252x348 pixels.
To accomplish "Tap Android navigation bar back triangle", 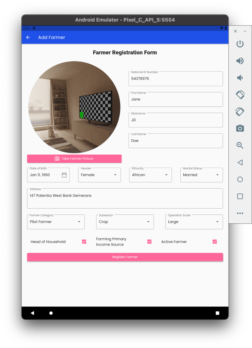I will point(32,313).
